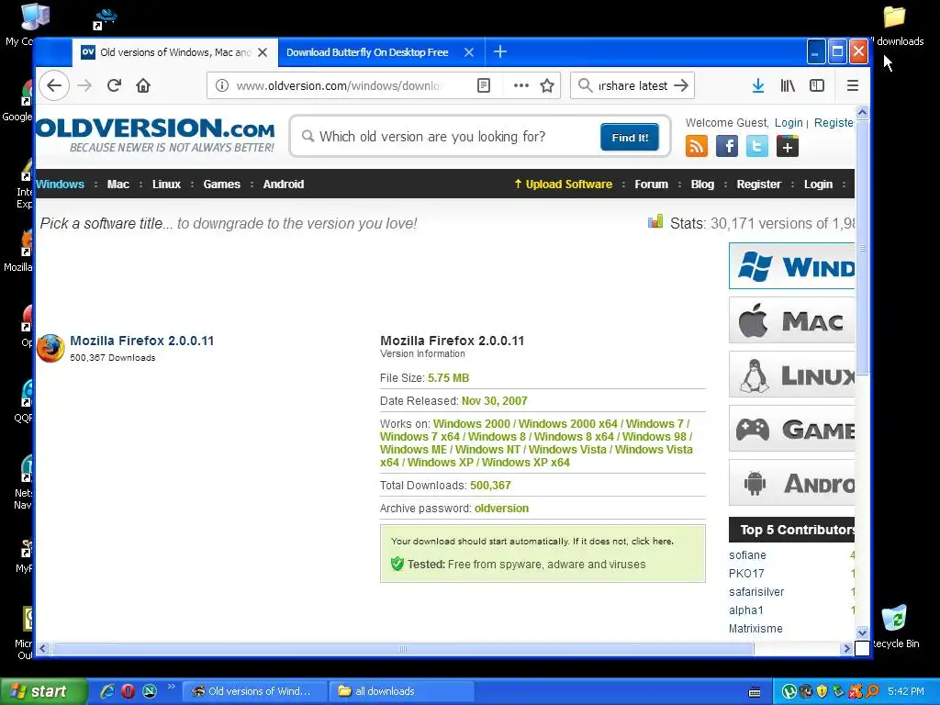Click Login next to Welcome Guest
940x705 pixels.
tap(789, 122)
